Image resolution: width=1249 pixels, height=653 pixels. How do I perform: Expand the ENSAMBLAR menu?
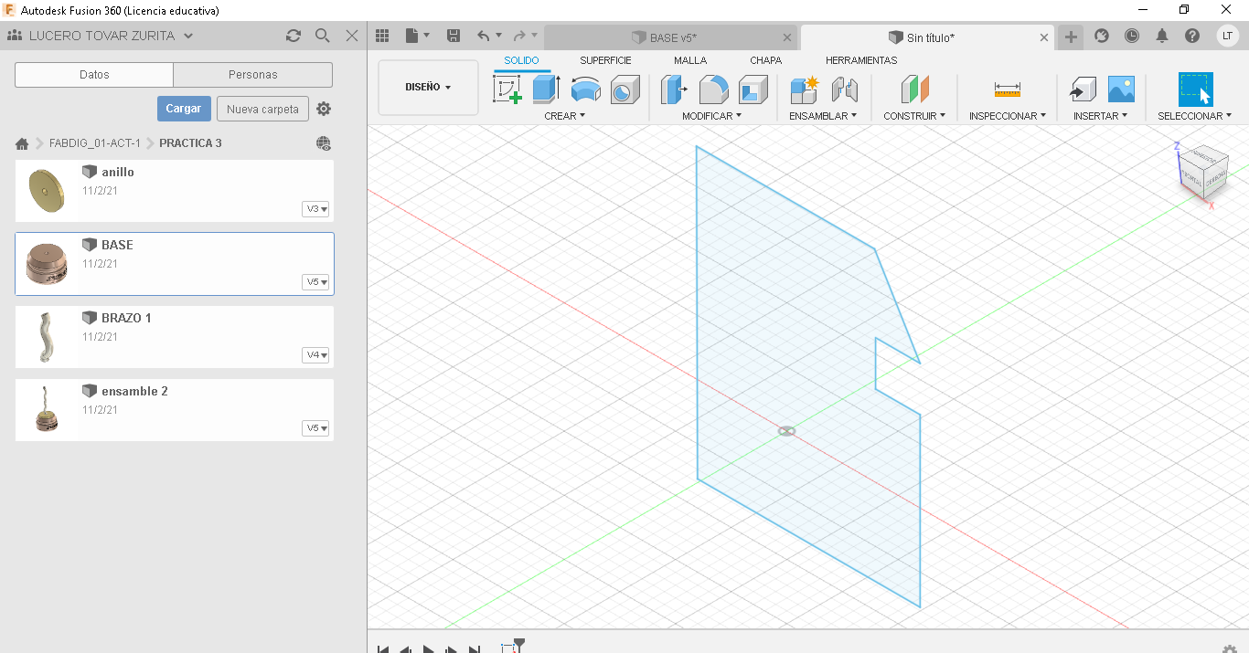point(823,116)
